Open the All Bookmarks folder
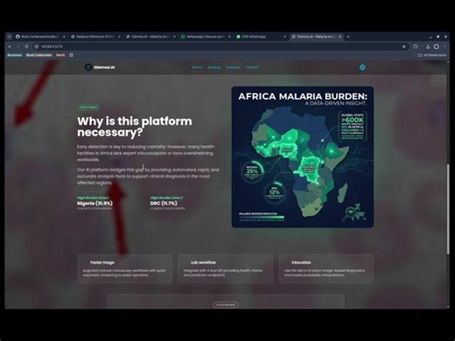 tap(432, 55)
